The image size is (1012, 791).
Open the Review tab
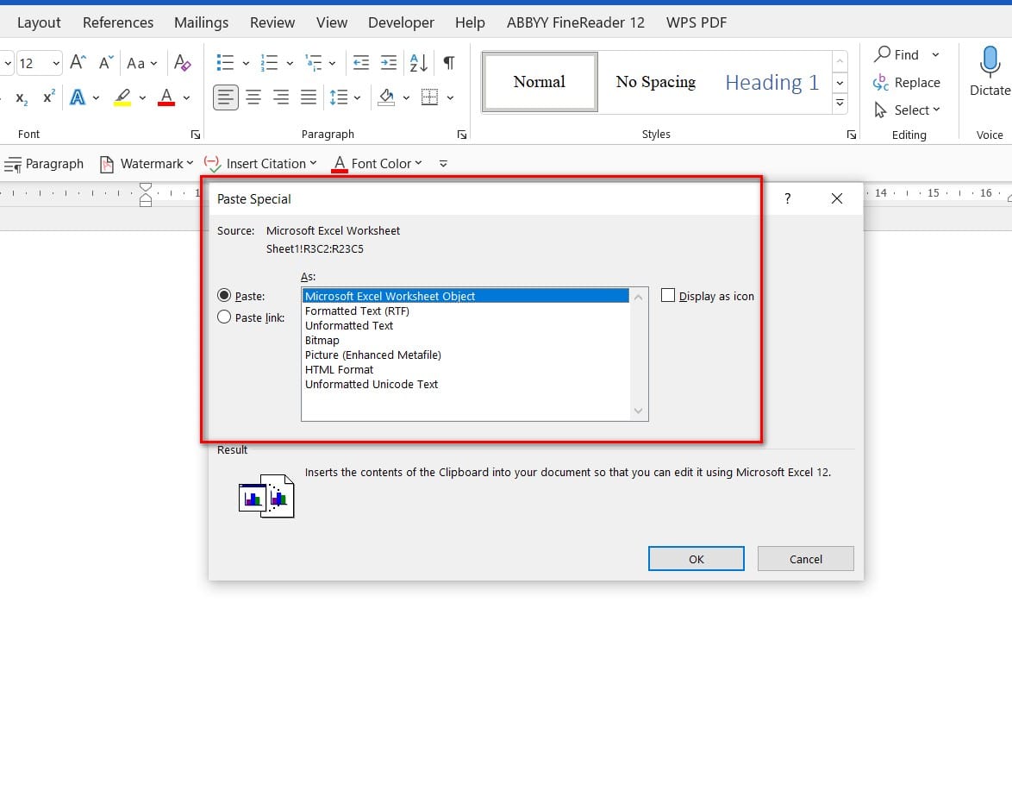point(272,22)
